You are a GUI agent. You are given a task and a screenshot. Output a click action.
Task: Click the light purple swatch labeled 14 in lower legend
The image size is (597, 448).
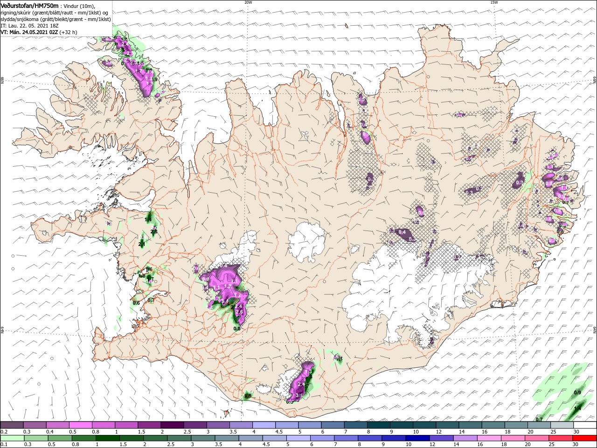click(x=465, y=438)
